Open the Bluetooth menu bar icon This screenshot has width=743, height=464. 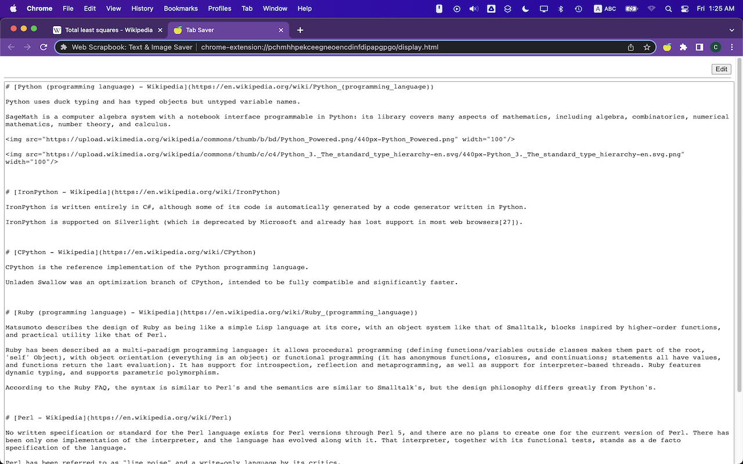click(x=561, y=9)
